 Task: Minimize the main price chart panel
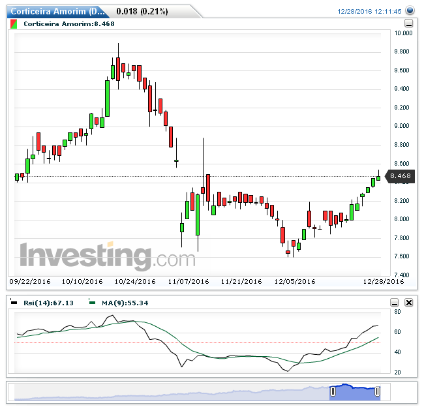pyautogui.click(x=408, y=23)
